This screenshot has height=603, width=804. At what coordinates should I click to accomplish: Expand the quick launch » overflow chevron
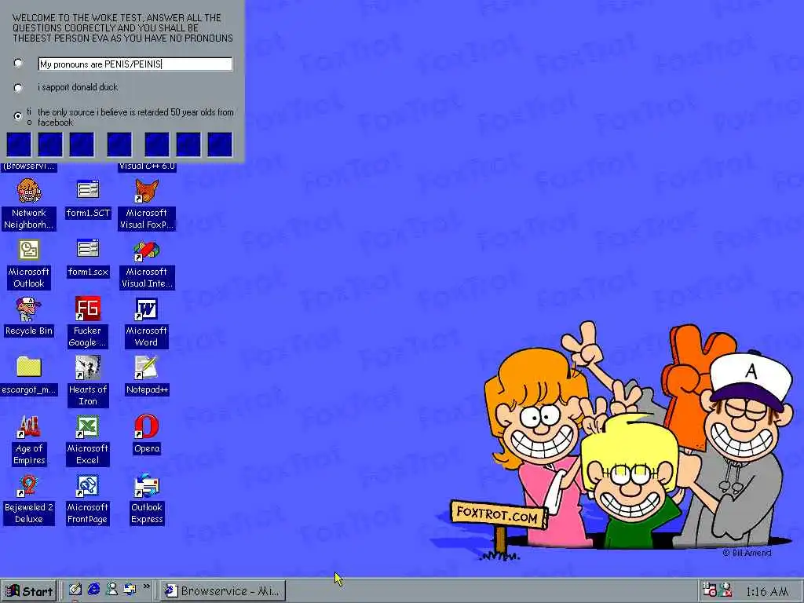pyautogui.click(x=147, y=587)
